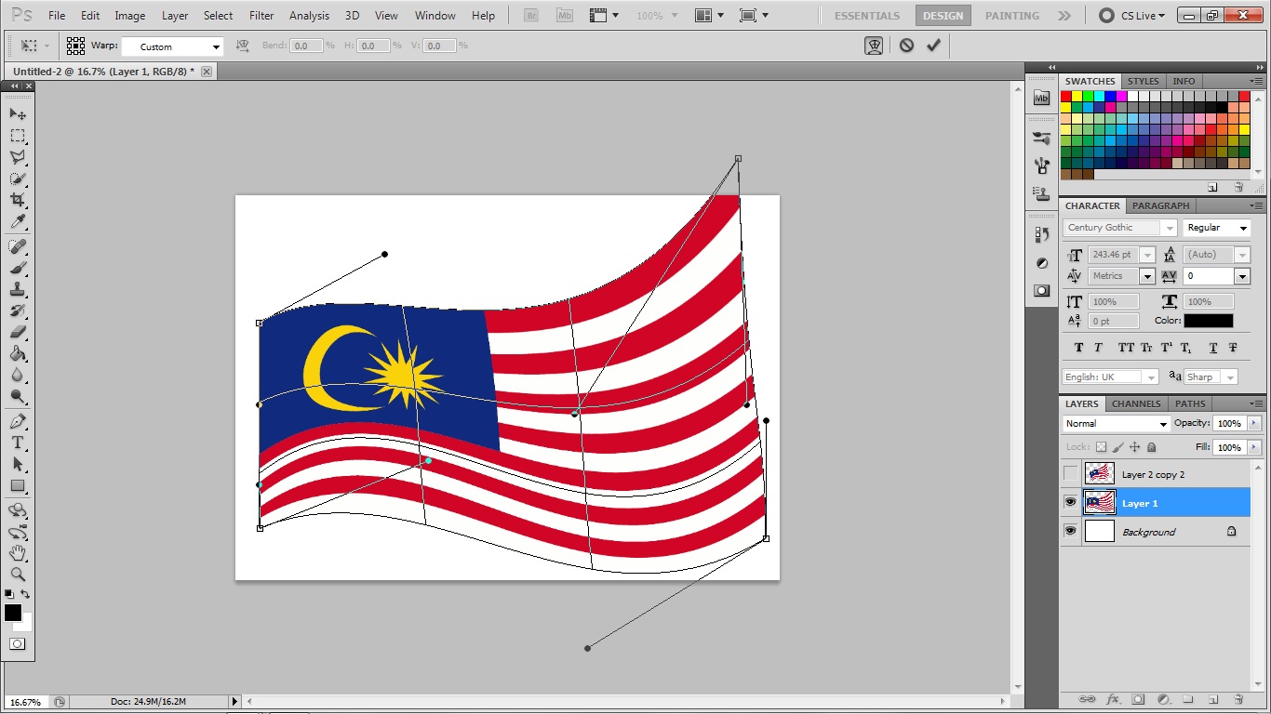Activate the Horizontal Type tool
The image size is (1271, 714).
(x=18, y=443)
